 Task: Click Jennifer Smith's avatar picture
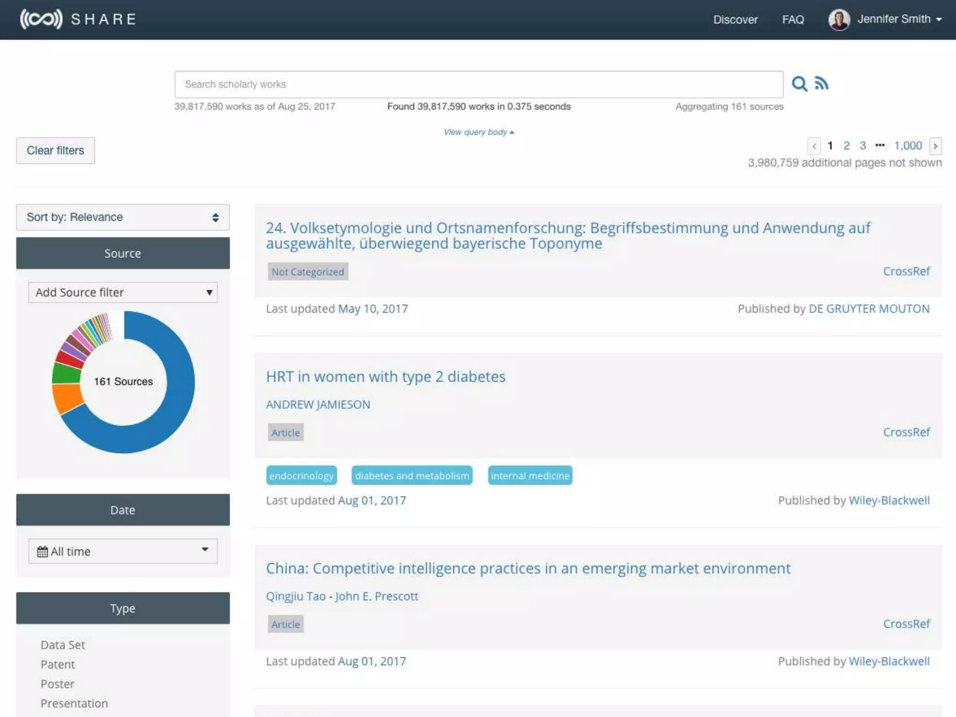click(x=839, y=20)
